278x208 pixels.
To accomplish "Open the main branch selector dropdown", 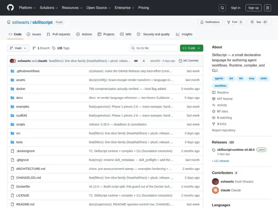I will click(x=18, y=48).
